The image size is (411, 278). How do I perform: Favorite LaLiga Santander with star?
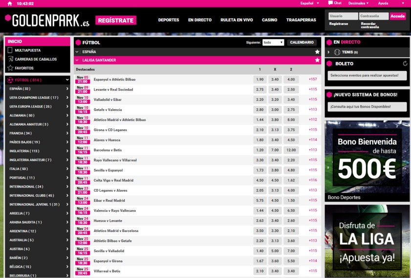coord(317,60)
